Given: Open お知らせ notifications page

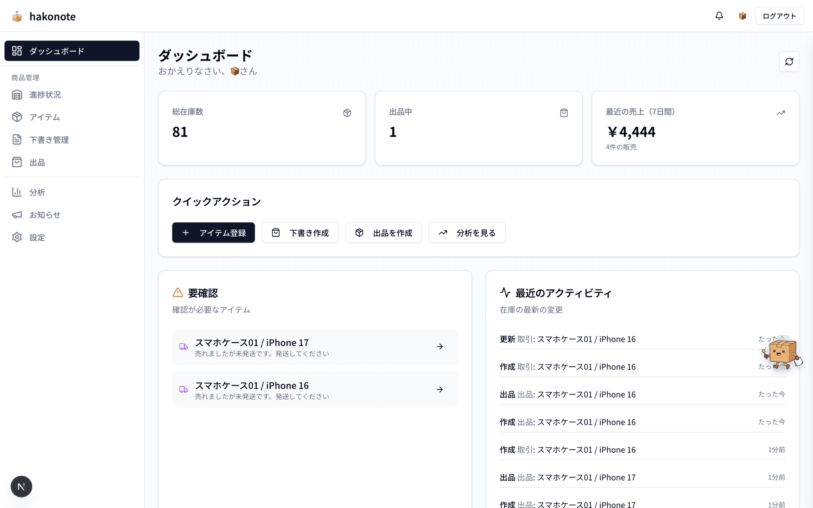Looking at the screenshot, I should click(x=44, y=215).
